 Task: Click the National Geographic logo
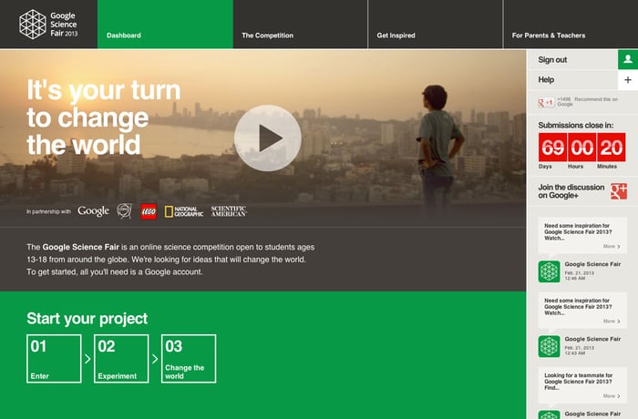(184, 211)
